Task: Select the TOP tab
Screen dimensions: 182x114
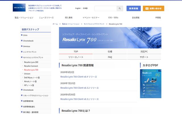Action: [x=76, y=51]
